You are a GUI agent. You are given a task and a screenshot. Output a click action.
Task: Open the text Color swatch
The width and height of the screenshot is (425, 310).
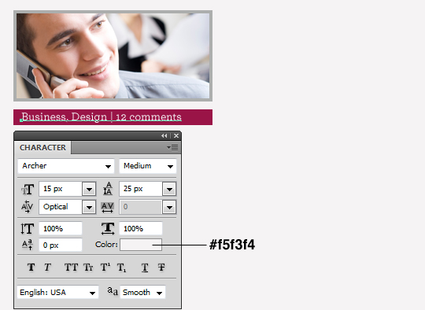tap(141, 245)
